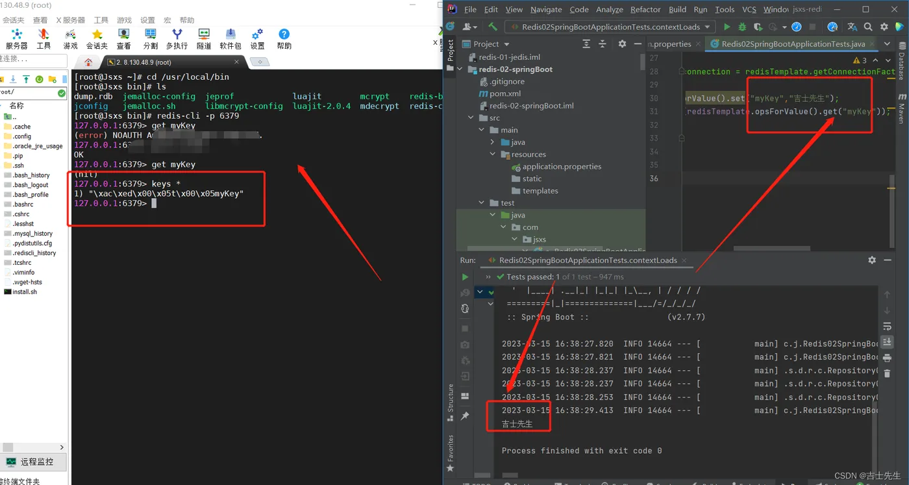The width and height of the screenshot is (909, 485).
Task: Open IntelliJ IDE settings gear in main toolbar
Action: point(884,27)
